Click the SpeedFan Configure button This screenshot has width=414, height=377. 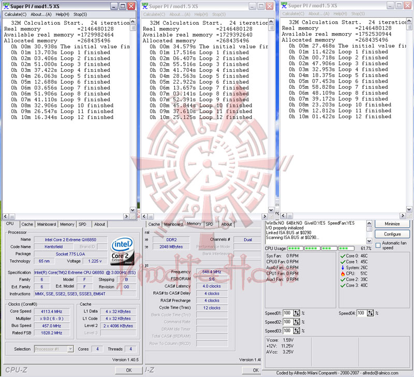(x=392, y=234)
